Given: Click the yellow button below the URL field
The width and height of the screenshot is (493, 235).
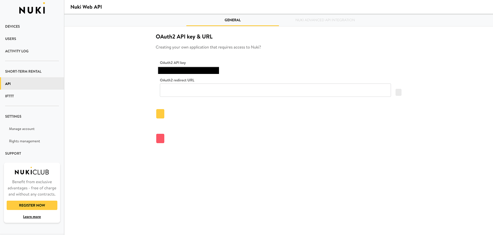Looking at the screenshot, I should click(x=160, y=114).
